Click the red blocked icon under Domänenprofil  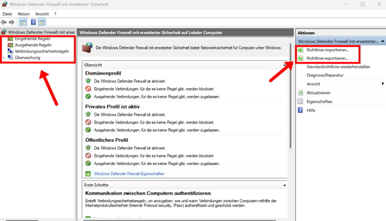click(88, 89)
